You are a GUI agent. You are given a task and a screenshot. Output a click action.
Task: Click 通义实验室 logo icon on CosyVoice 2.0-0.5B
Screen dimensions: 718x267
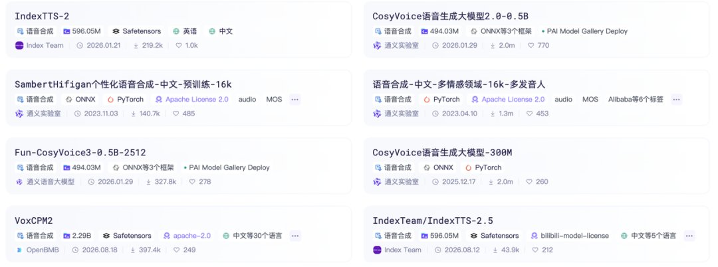pos(378,45)
